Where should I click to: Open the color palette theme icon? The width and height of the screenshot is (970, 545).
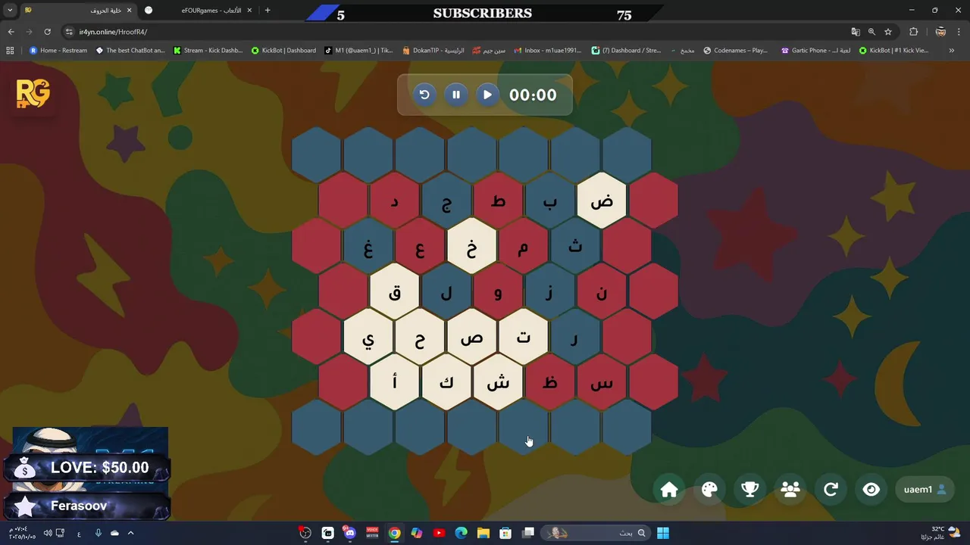point(709,490)
